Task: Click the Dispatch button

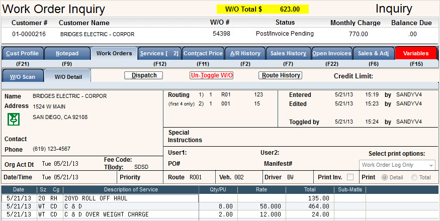Action: pos(144,75)
